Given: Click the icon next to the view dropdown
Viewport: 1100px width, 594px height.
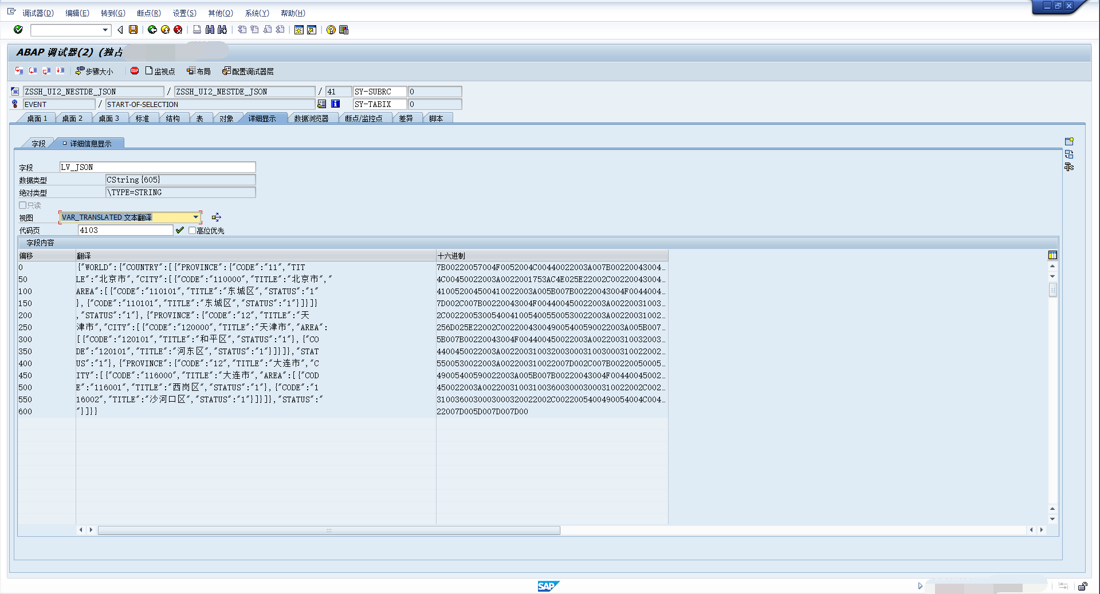Looking at the screenshot, I should 216,217.
